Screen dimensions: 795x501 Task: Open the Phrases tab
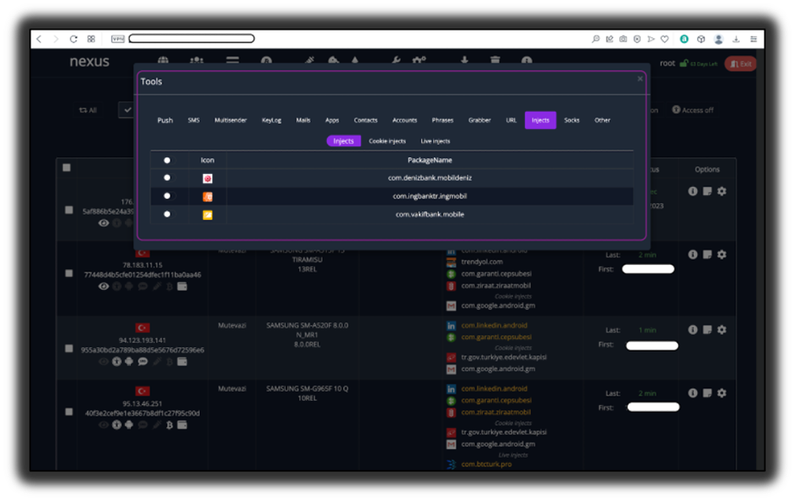click(x=443, y=121)
